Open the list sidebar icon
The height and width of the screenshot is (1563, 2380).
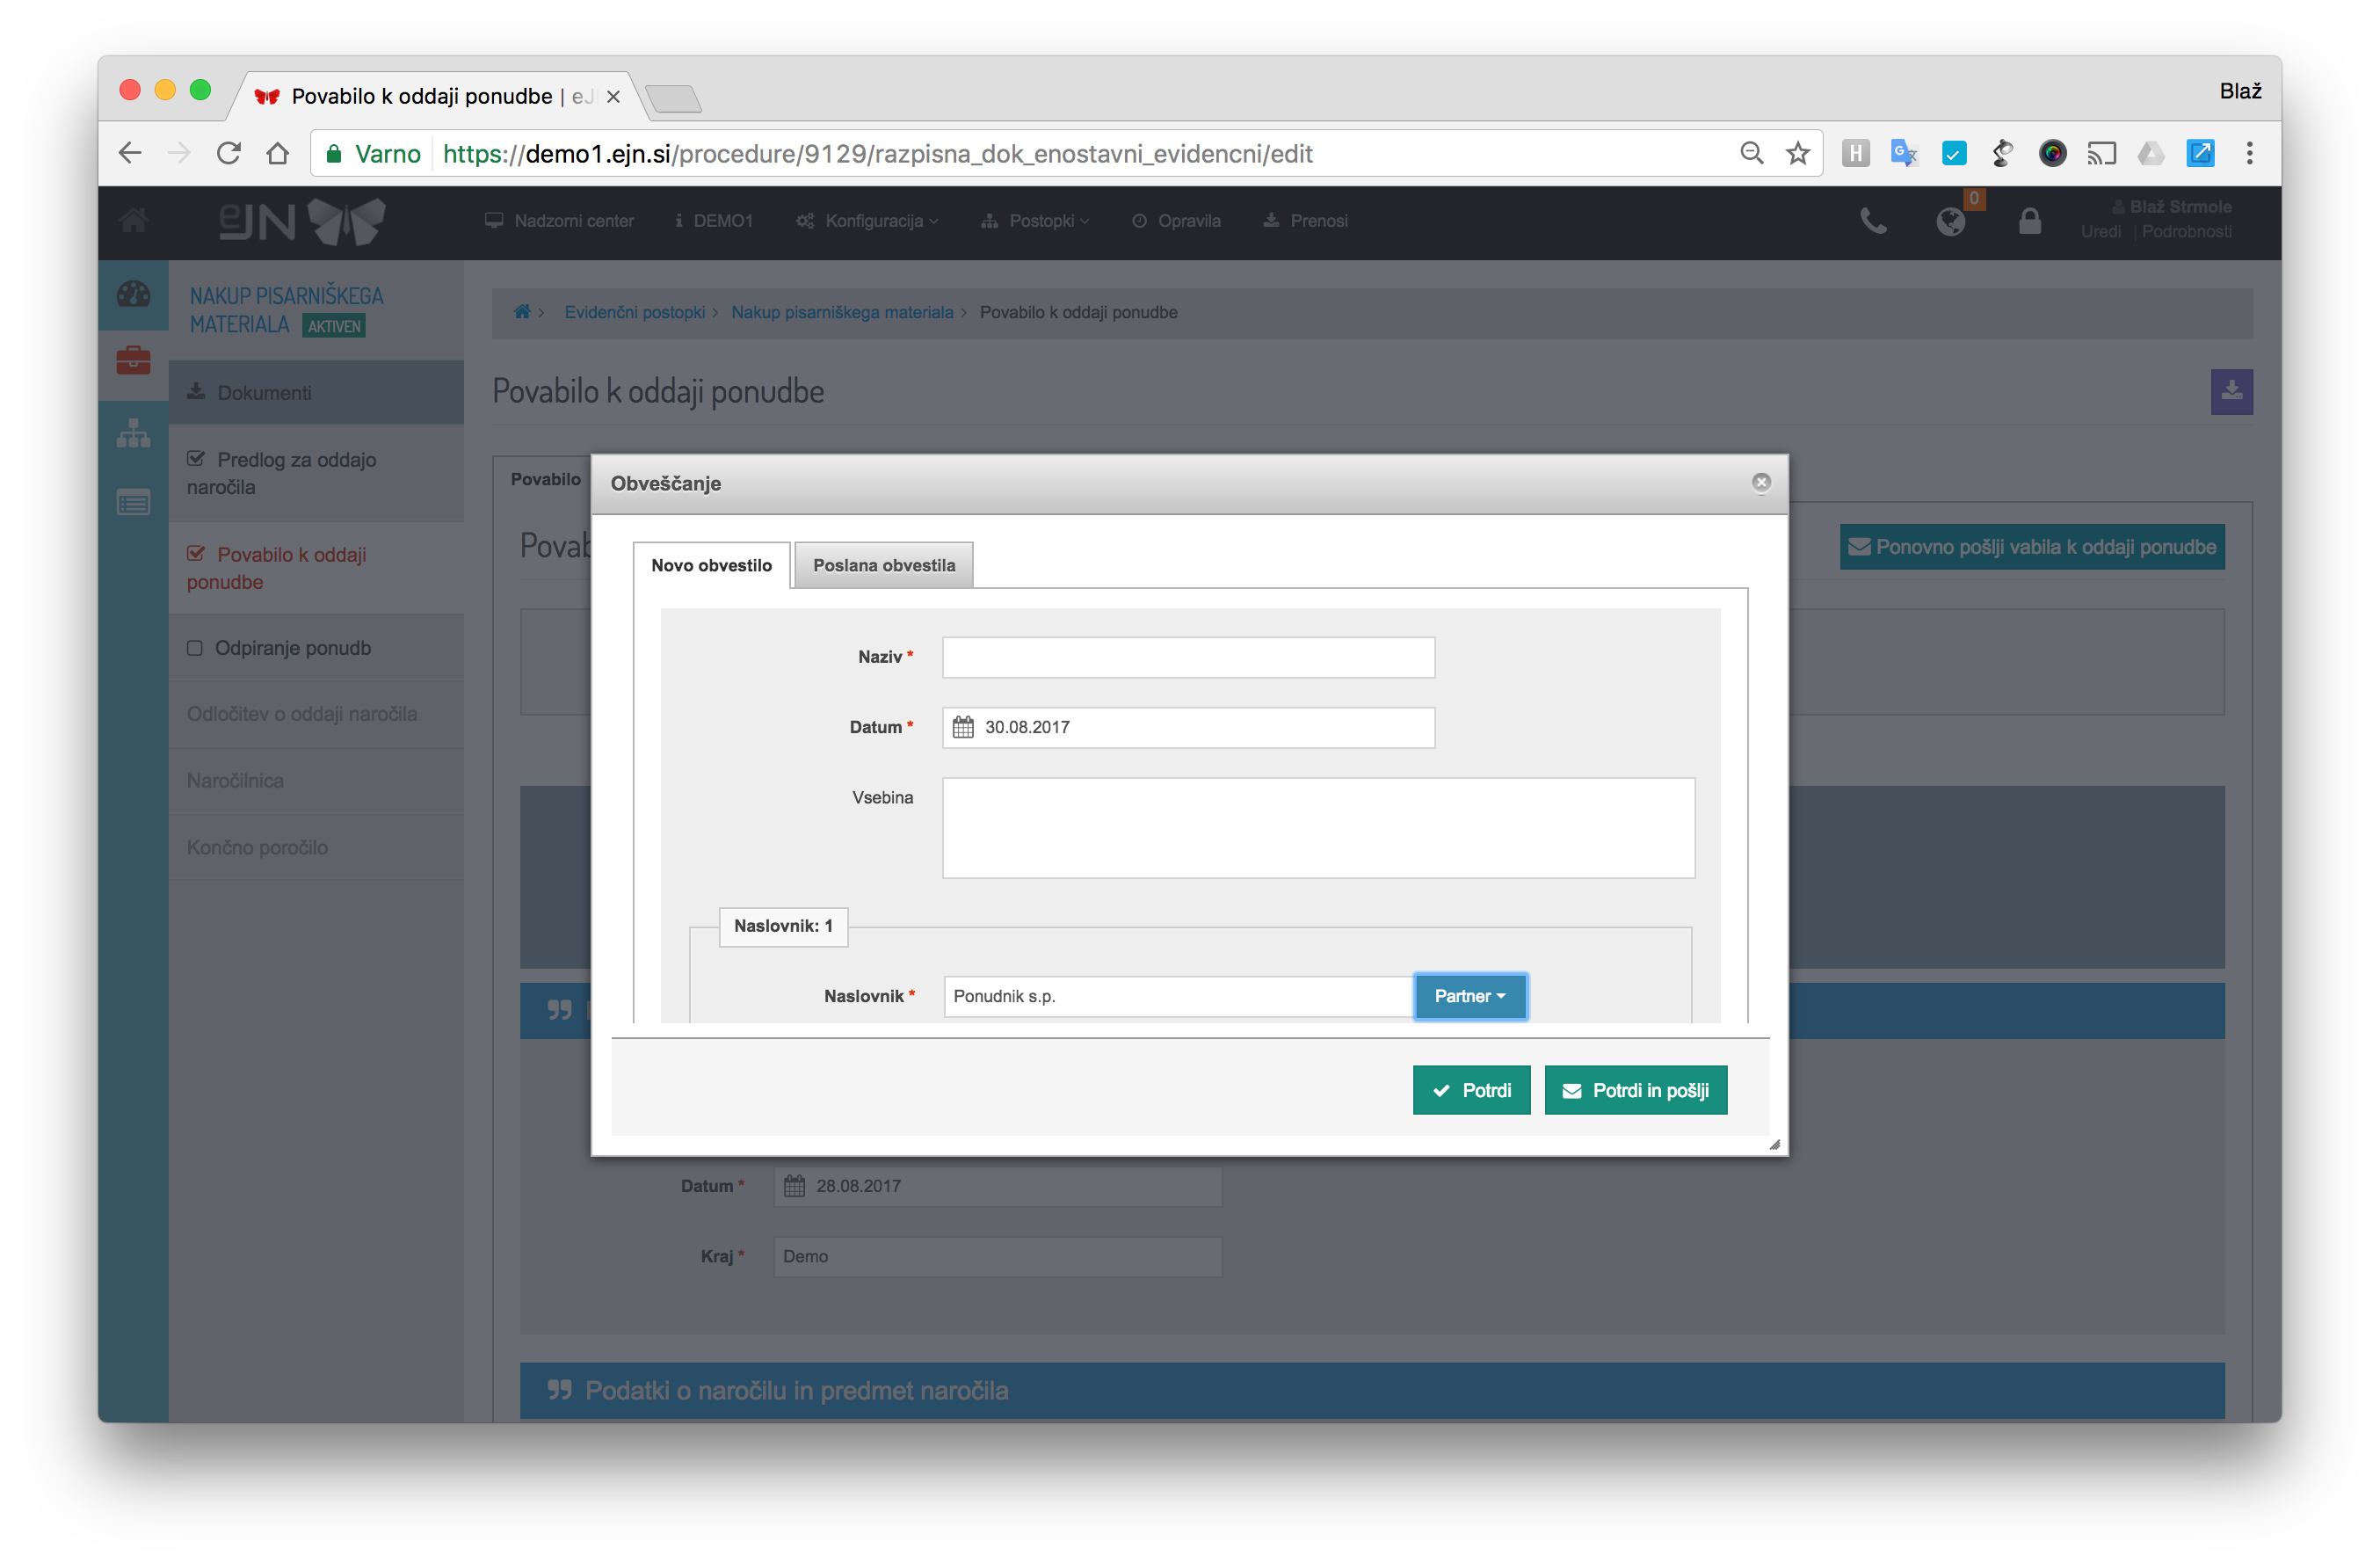tap(133, 502)
